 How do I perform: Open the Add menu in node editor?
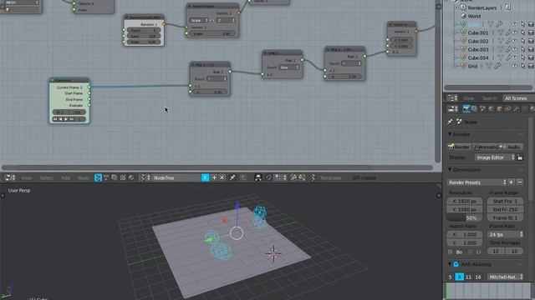pos(65,177)
